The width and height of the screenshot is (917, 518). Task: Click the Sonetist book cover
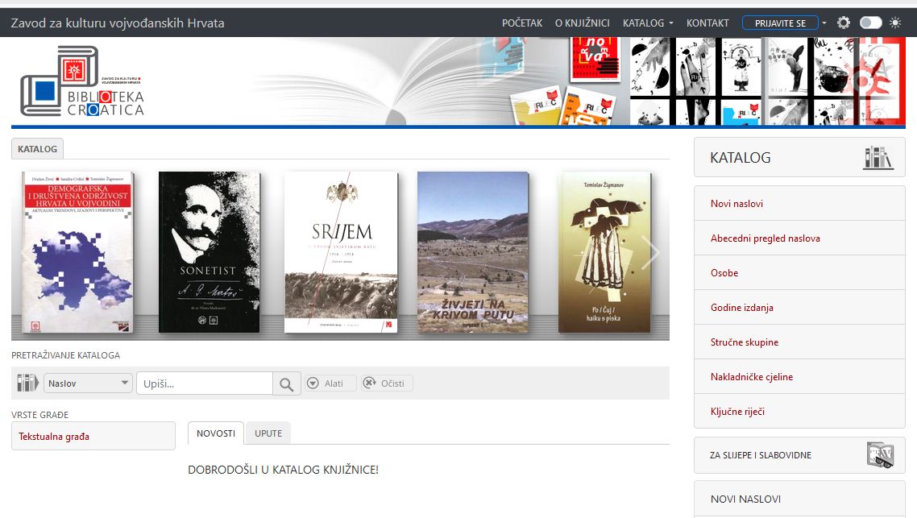click(x=209, y=252)
